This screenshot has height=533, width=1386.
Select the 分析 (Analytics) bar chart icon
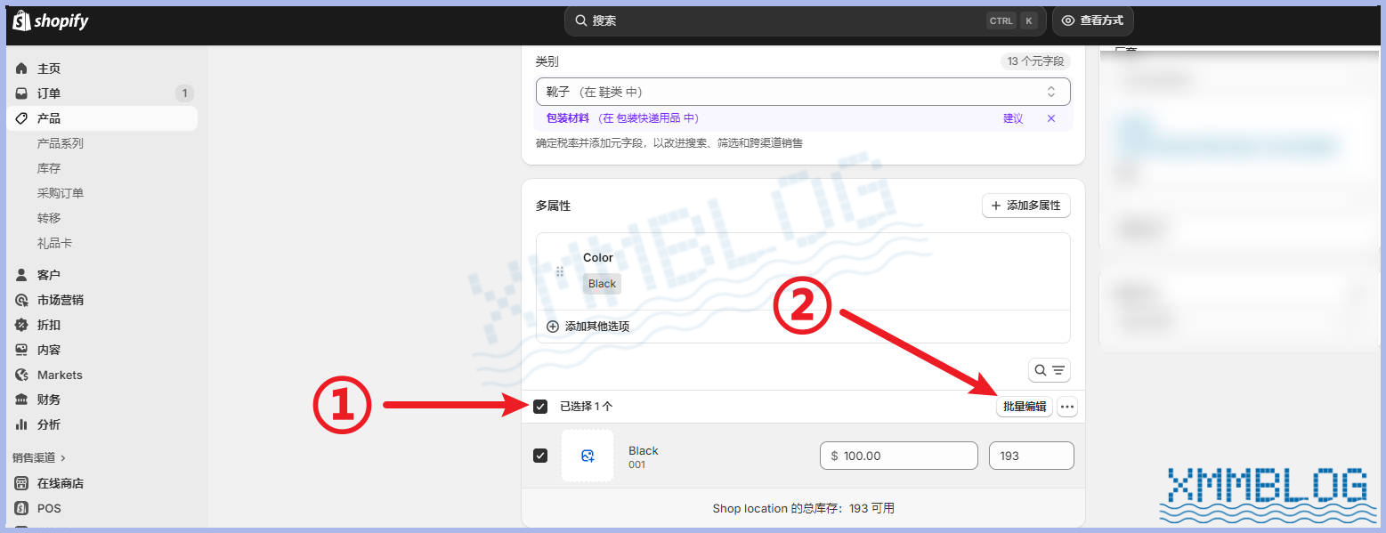pyautogui.click(x=21, y=424)
